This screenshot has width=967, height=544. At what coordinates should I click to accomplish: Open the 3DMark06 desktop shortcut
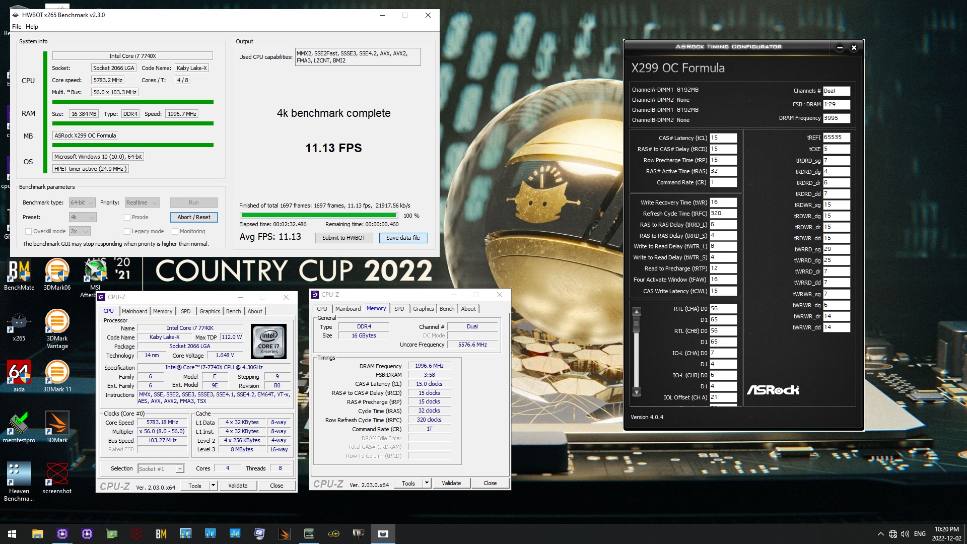point(57,275)
